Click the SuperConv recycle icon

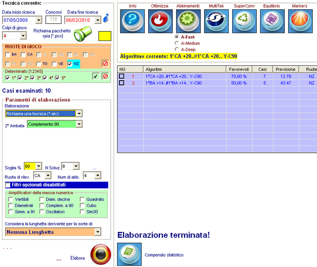pyautogui.click(x=244, y=21)
